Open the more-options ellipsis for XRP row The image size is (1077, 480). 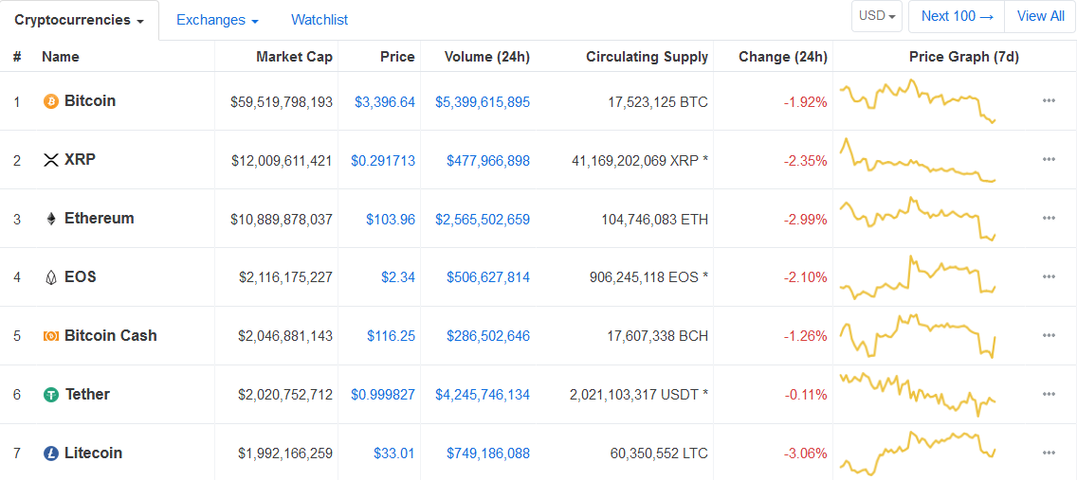[1049, 160]
